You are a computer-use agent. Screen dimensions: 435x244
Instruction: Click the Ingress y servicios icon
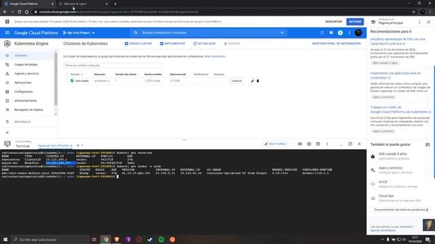[x=7, y=74]
